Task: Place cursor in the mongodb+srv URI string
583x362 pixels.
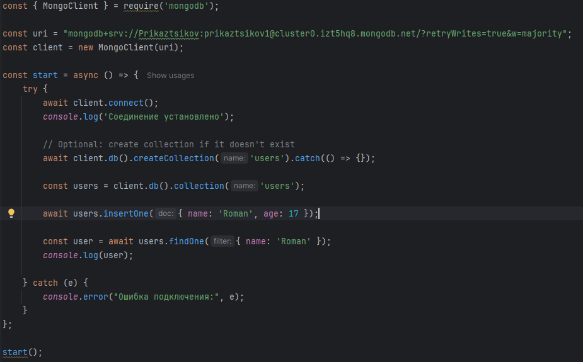Action: [x=315, y=34]
